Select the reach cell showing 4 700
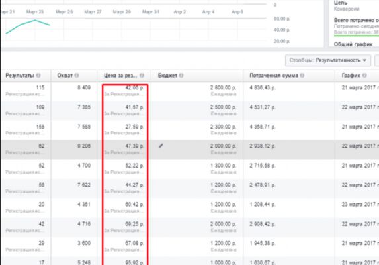 pos(84,166)
